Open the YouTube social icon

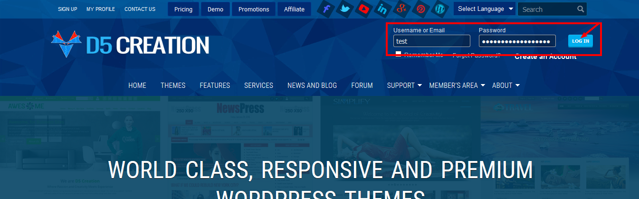(365, 9)
